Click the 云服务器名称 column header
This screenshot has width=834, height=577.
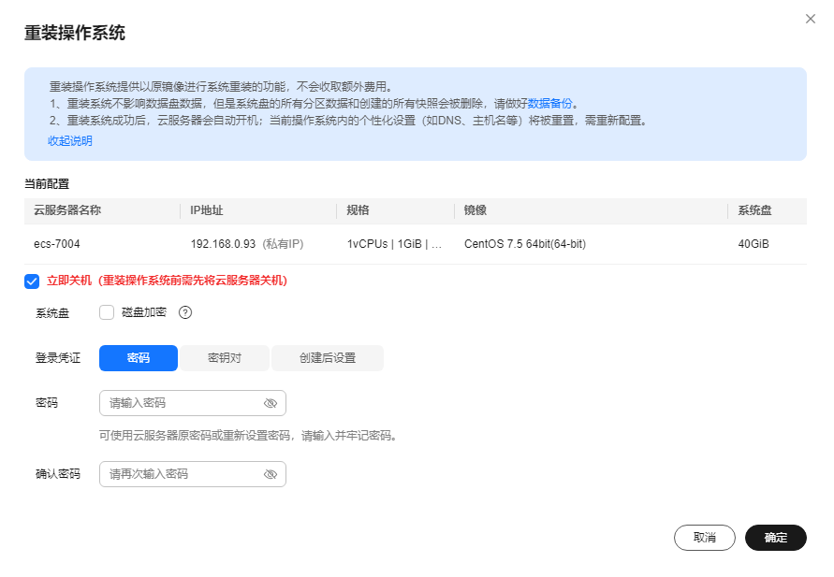click(67, 210)
